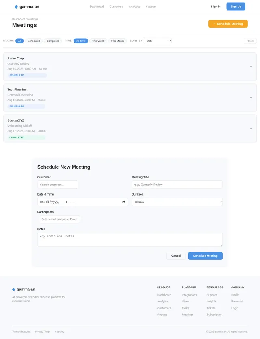Filter meetings to This Week
This screenshot has height=339, width=260.
point(98,41)
